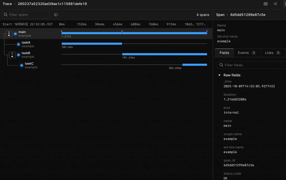286x180 pixels.
Task: Switch to the Fields tab
Action: (x=224, y=53)
